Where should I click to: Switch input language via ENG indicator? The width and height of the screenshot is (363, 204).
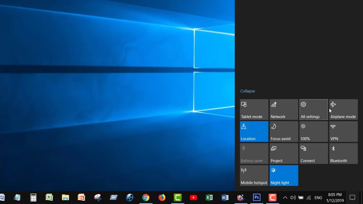pyautogui.click(x=318, y=197)
